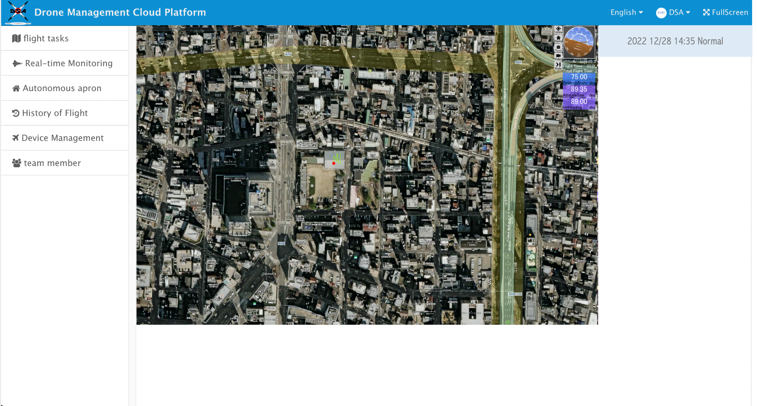Go to Real-time Monitoring

[x=68, y=63]
